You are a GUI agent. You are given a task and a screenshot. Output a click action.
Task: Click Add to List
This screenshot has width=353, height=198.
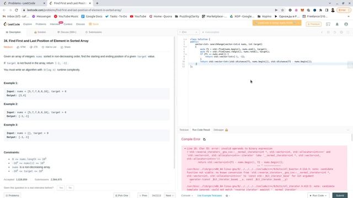tap(49, 47)
